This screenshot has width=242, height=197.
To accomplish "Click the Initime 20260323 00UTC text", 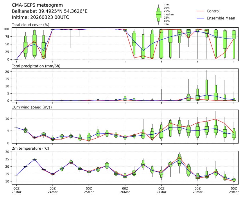I will 40,17.
